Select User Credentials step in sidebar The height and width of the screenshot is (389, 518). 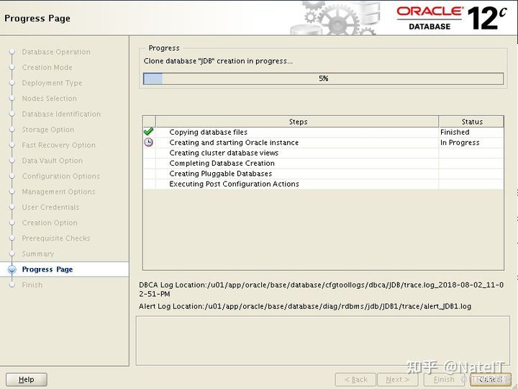[x=50, y=207]
